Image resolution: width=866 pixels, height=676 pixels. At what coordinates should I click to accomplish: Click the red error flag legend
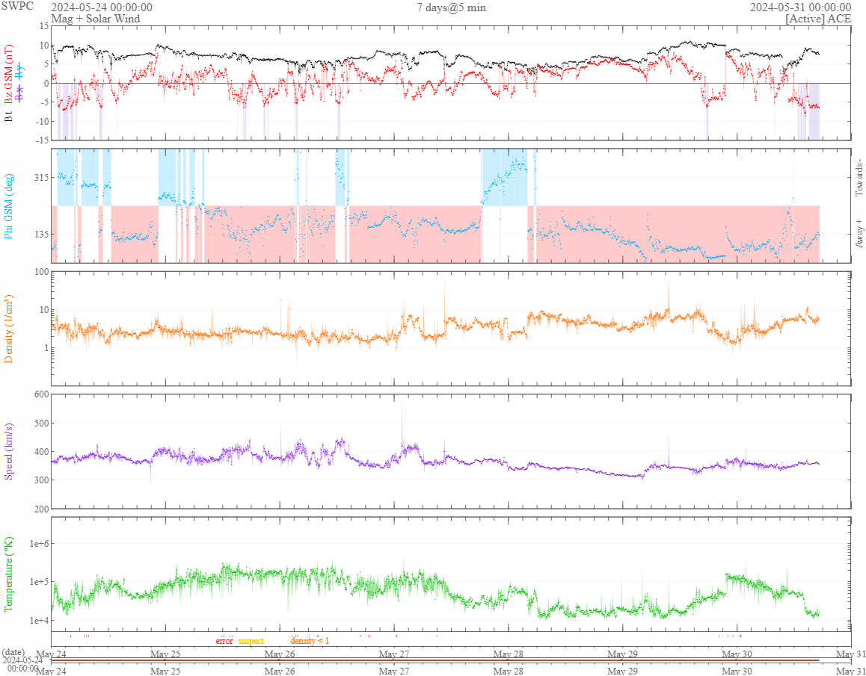coord(224,641)
